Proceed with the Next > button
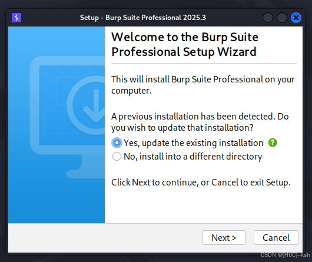 coord(224,237)
